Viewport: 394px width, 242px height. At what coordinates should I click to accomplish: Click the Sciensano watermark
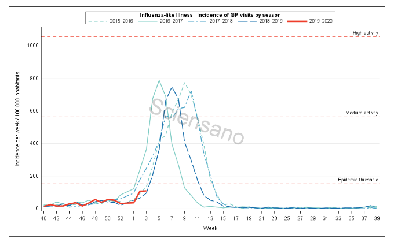(198, 121)
